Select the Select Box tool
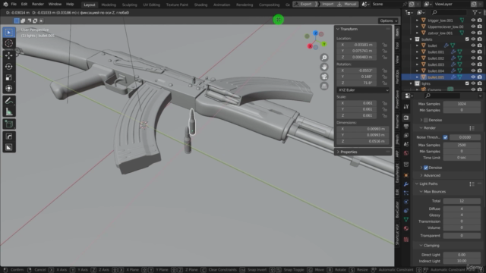Screen dimensions: 486x273 click(9, 33)
